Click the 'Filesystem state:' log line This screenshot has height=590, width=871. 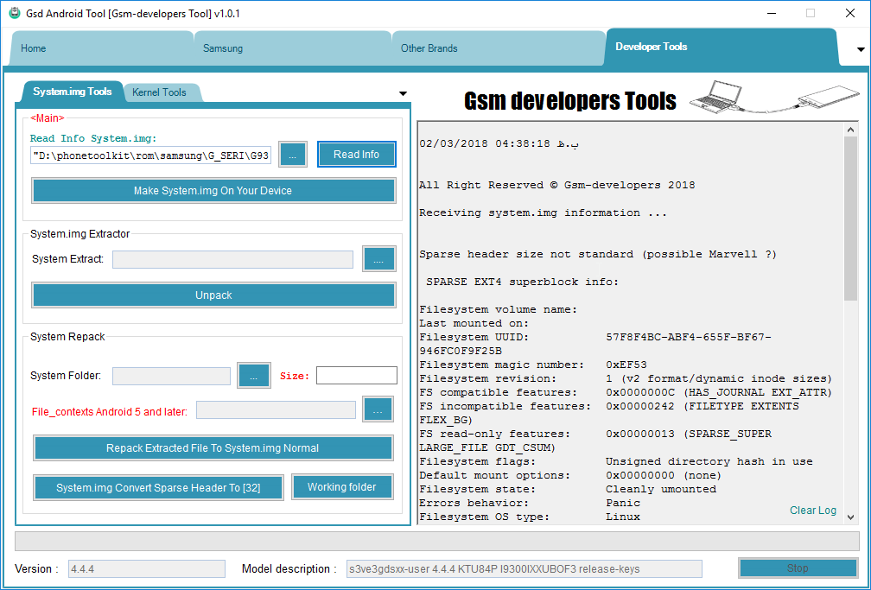pos(568,489)
